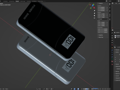Toggle X-ray mode in viewport header

click(82, 89)
